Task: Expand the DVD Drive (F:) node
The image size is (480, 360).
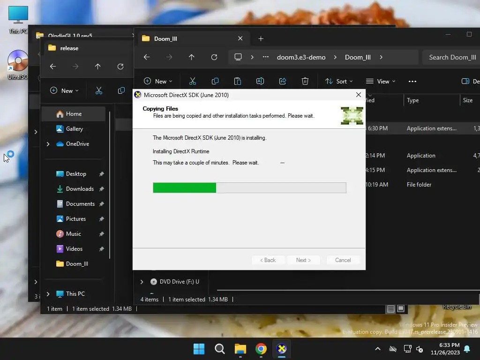Action: 142,282
